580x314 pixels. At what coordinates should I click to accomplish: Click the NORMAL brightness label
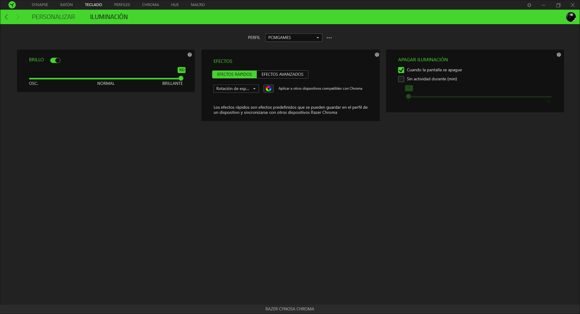pyautogui.click(x=106, y=84)
